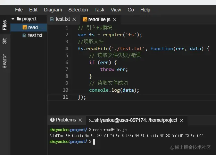Open the File menu

pos(19,10)
